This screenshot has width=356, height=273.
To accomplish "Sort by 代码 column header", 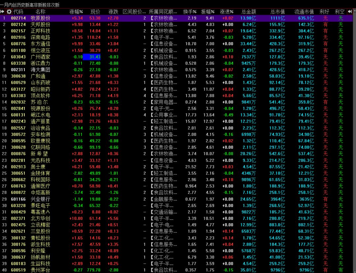I will click(x=18, y=11).
